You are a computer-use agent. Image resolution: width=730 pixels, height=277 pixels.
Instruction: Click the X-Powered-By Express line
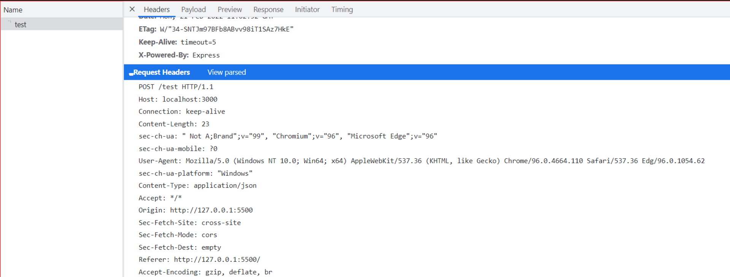(x=179, y=55)
